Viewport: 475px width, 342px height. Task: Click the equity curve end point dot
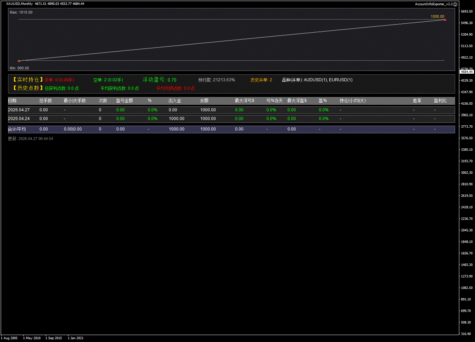pyautogui.click(x=445, y=20)
